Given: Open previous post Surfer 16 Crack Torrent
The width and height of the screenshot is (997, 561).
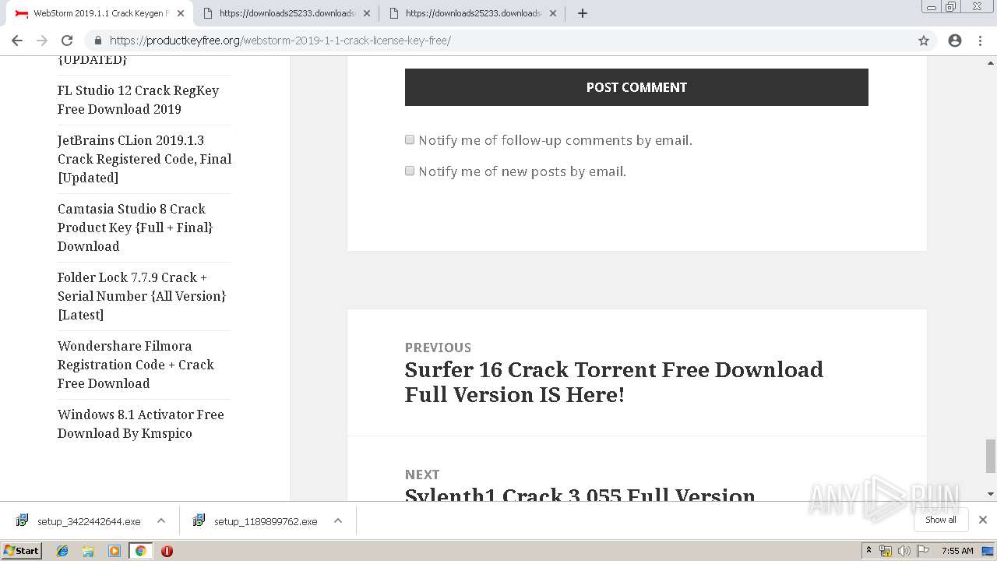Looking at the screenshot, I should [x=614, y=382].
